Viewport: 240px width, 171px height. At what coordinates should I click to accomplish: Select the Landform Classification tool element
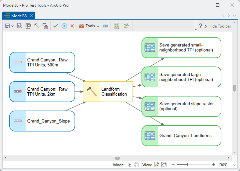(x=108, y=92)
